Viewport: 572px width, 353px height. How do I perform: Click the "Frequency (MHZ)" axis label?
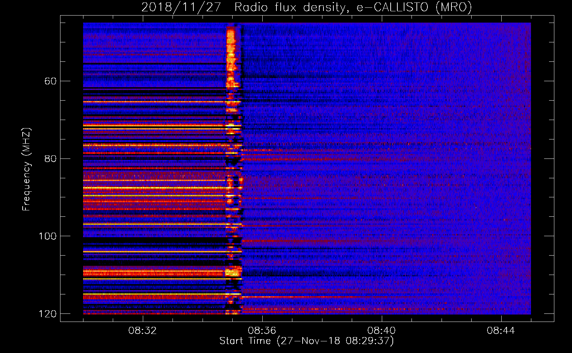coord(27,169)
